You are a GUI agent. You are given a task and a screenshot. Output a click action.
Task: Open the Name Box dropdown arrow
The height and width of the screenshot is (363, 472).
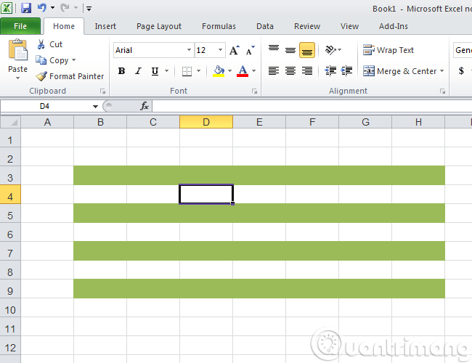tap(95, 106)
